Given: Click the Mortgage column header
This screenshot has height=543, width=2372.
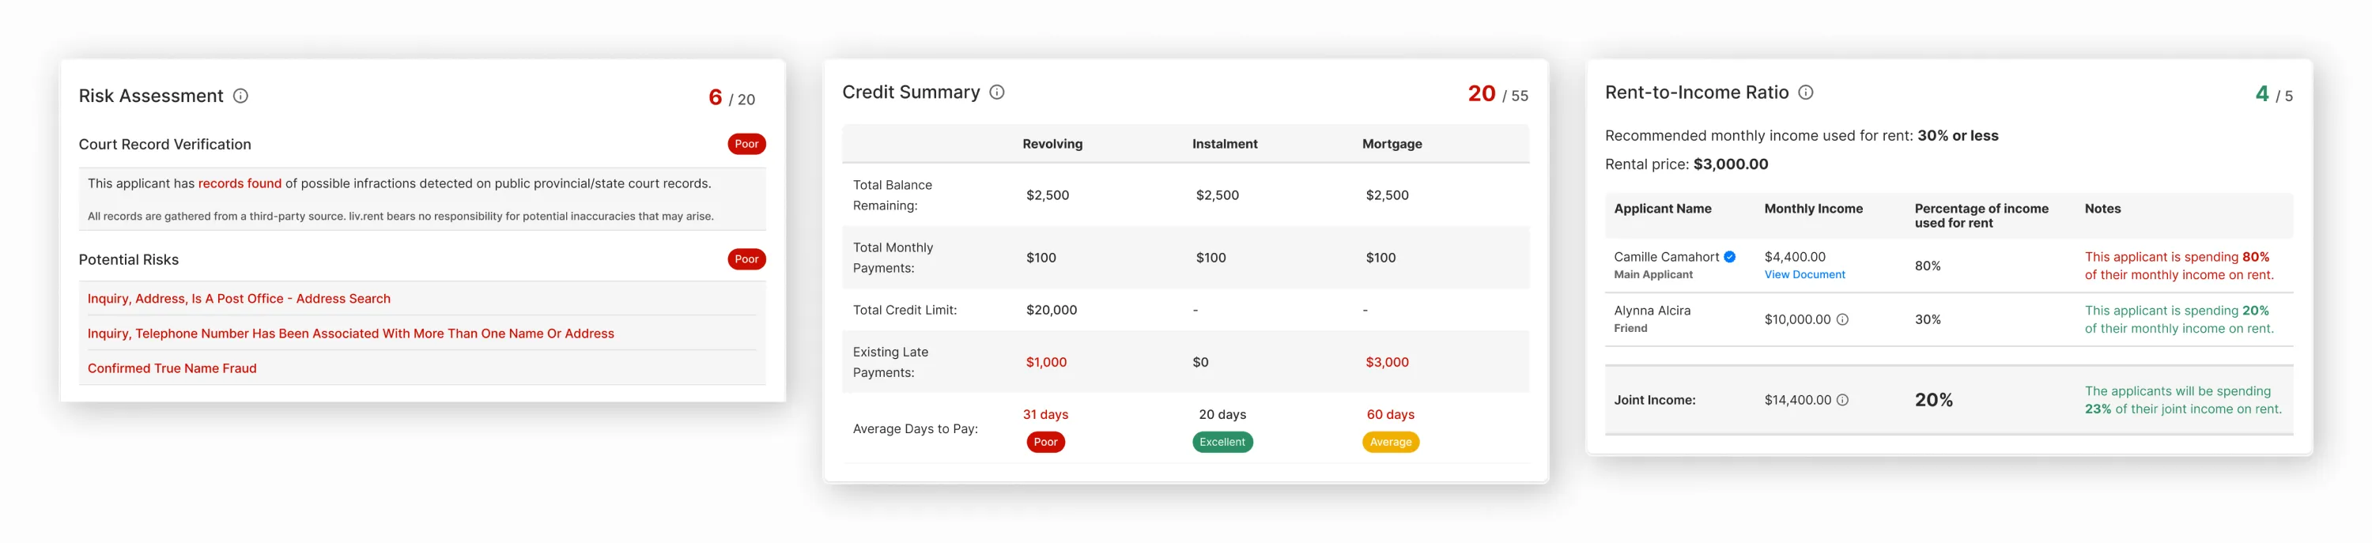Looking at the screenshot, I should 1392,144.
